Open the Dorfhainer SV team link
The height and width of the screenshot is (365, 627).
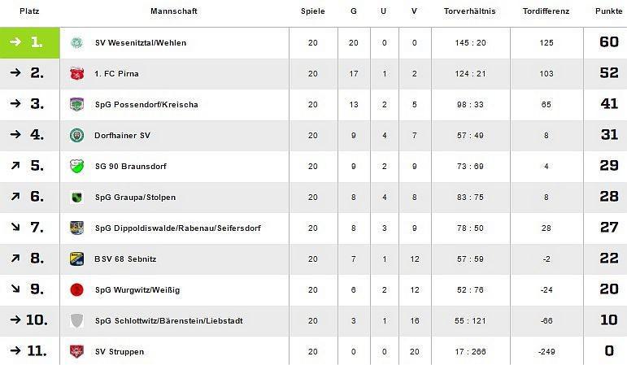pos(124,136)
